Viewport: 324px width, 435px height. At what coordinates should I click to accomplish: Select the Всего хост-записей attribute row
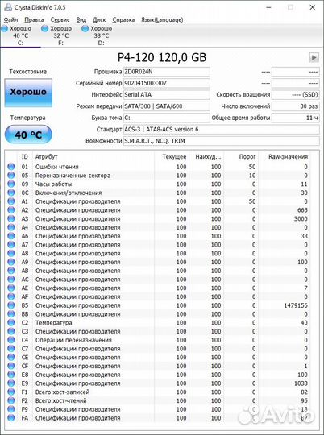point(158,391)
